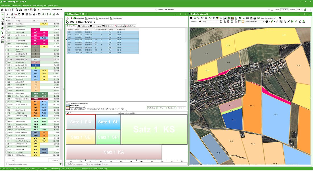Enable 'nur aktuelles Erntejahr anzeigen' checkbox

pos(67,103)
